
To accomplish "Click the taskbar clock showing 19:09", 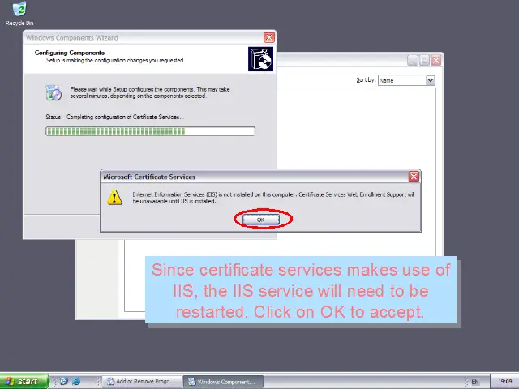I will pos(504,382).
